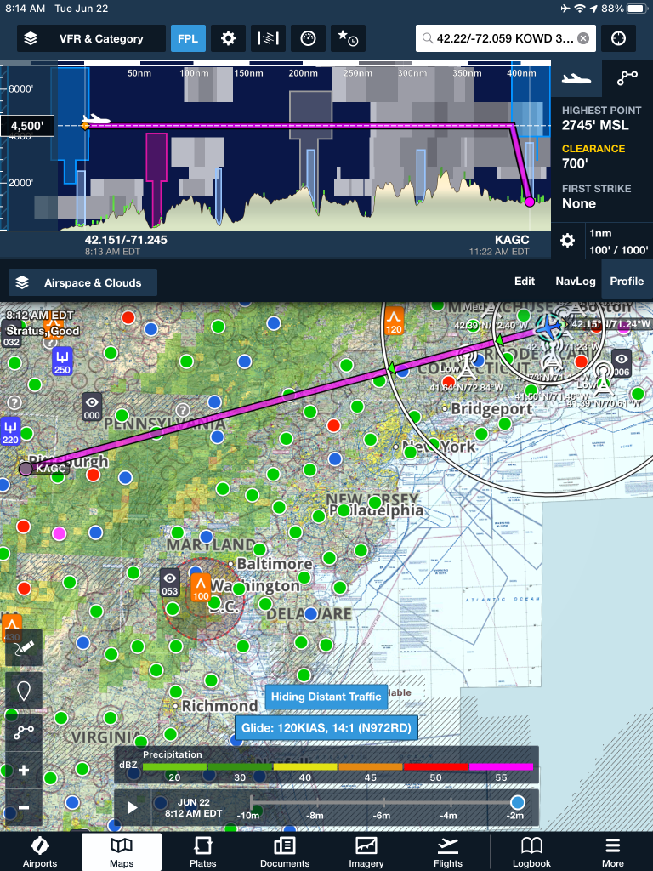The image size is (653, 871).
Task: Tap the map pin marker tool
Action: click(24, 690)
